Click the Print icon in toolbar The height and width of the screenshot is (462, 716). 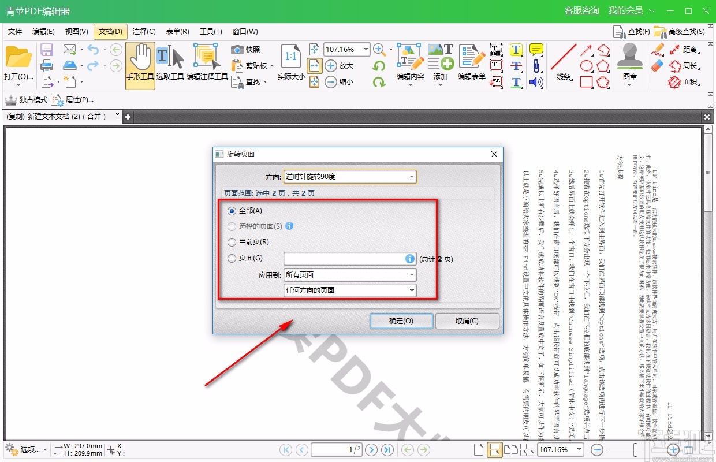47,66
